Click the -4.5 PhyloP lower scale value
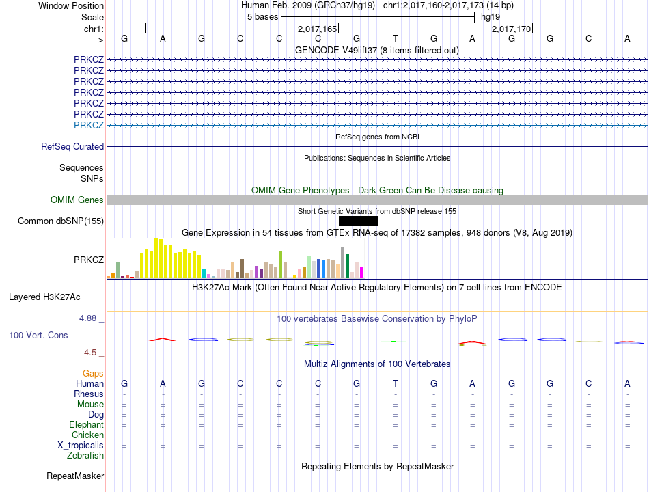This screenshot has width=649, height=492. tap(89, 353)
